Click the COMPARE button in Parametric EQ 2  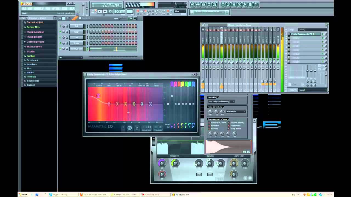[158, 128]
